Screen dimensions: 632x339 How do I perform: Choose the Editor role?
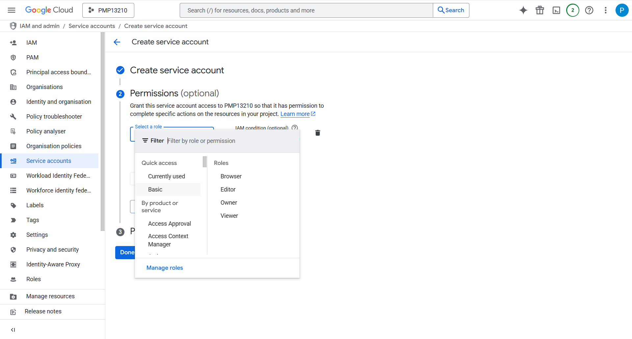[x=228, y=190]
